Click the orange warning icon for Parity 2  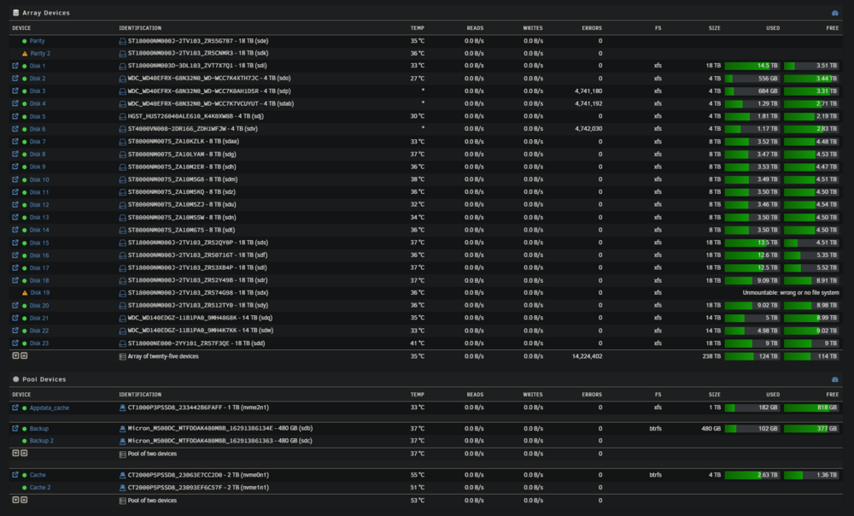pyautogui.click(x=25, y=54)
